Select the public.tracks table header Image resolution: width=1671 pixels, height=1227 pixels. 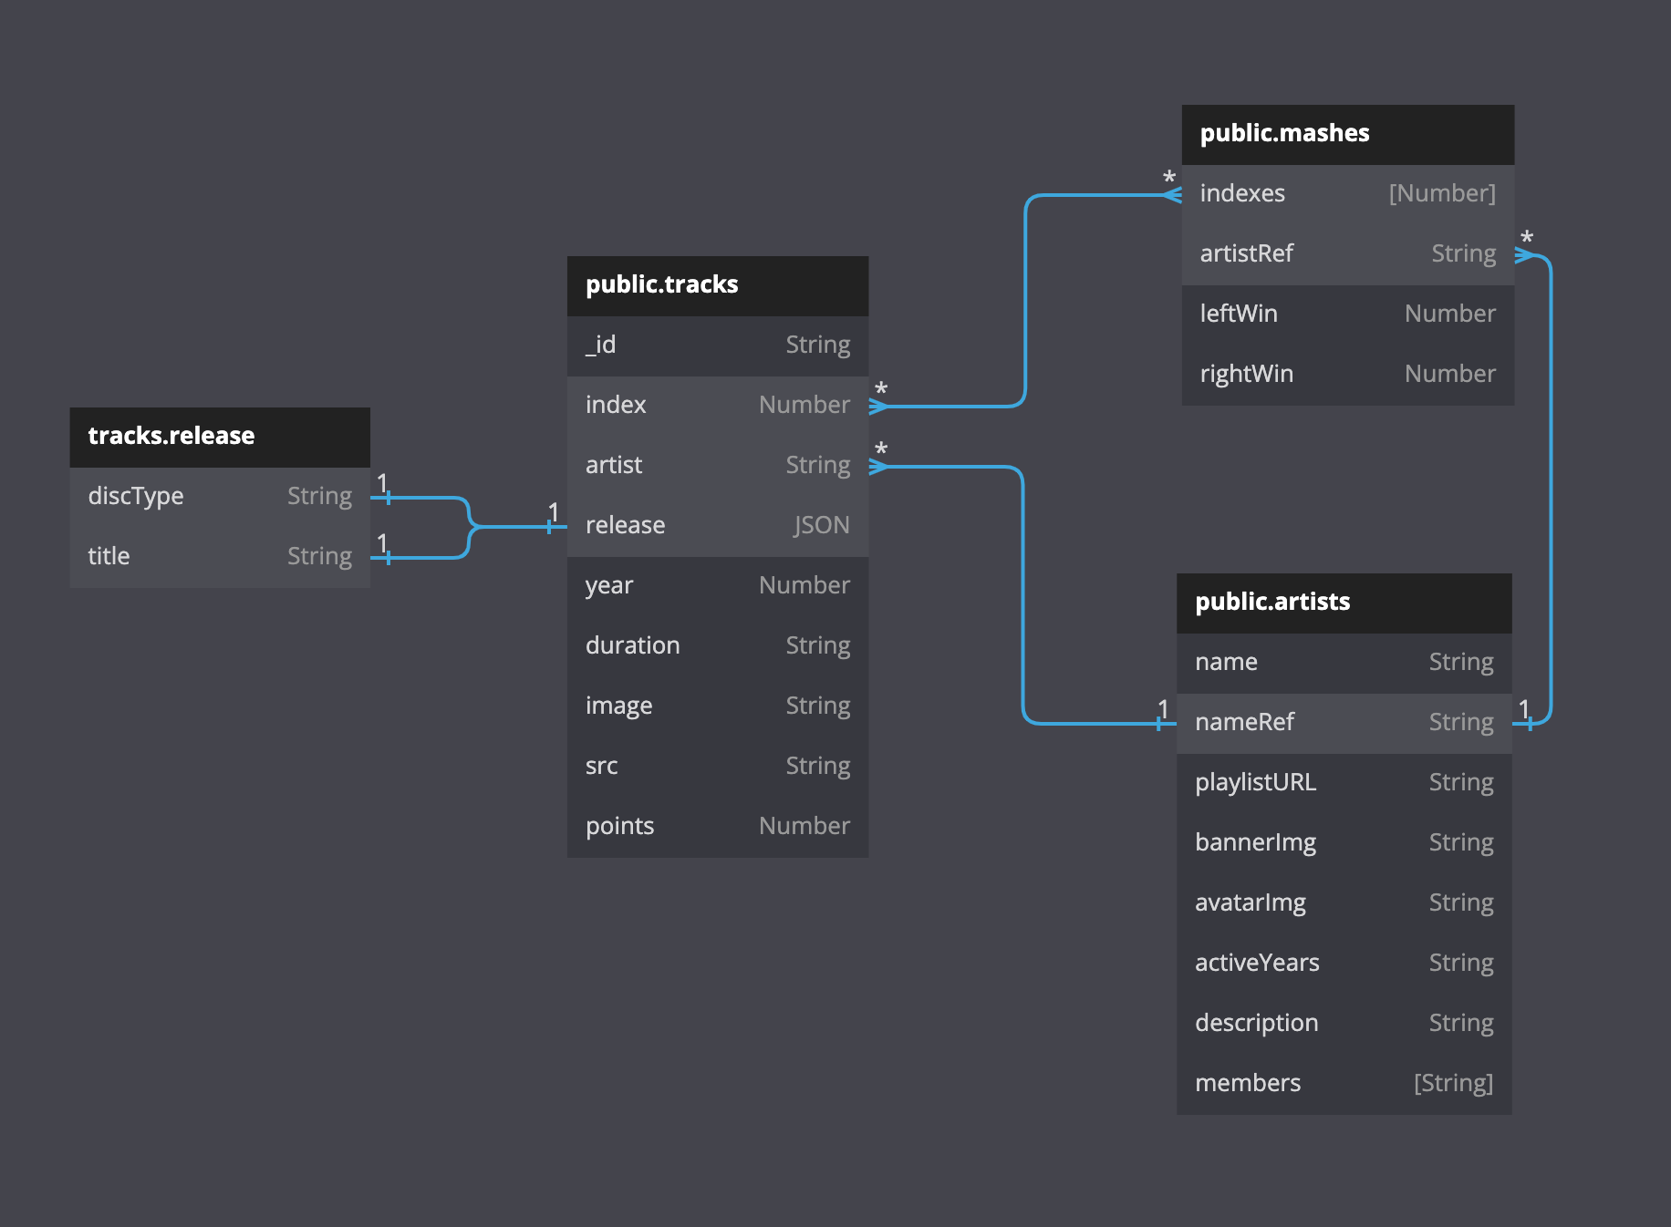[x=717, y=285]
